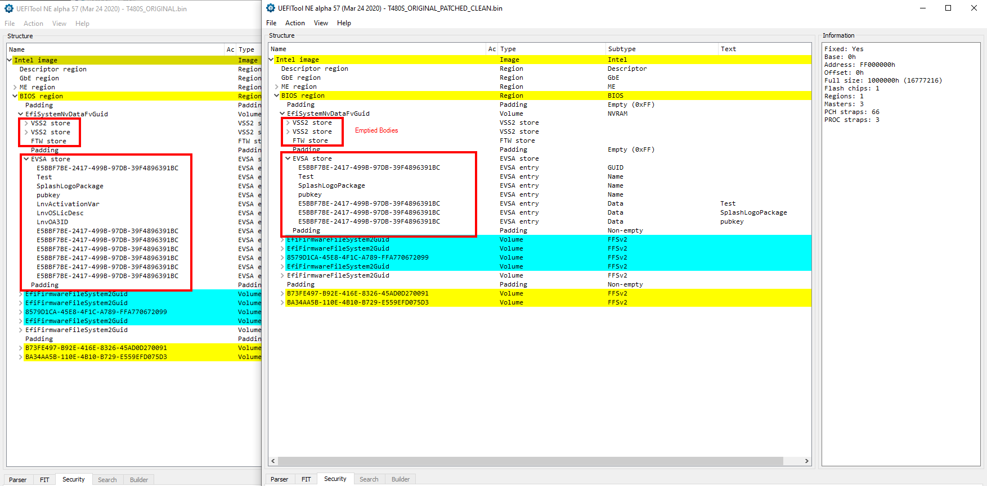Click the left arrow of horizontal scrollbar
The image size is (987, 486).
273,461
